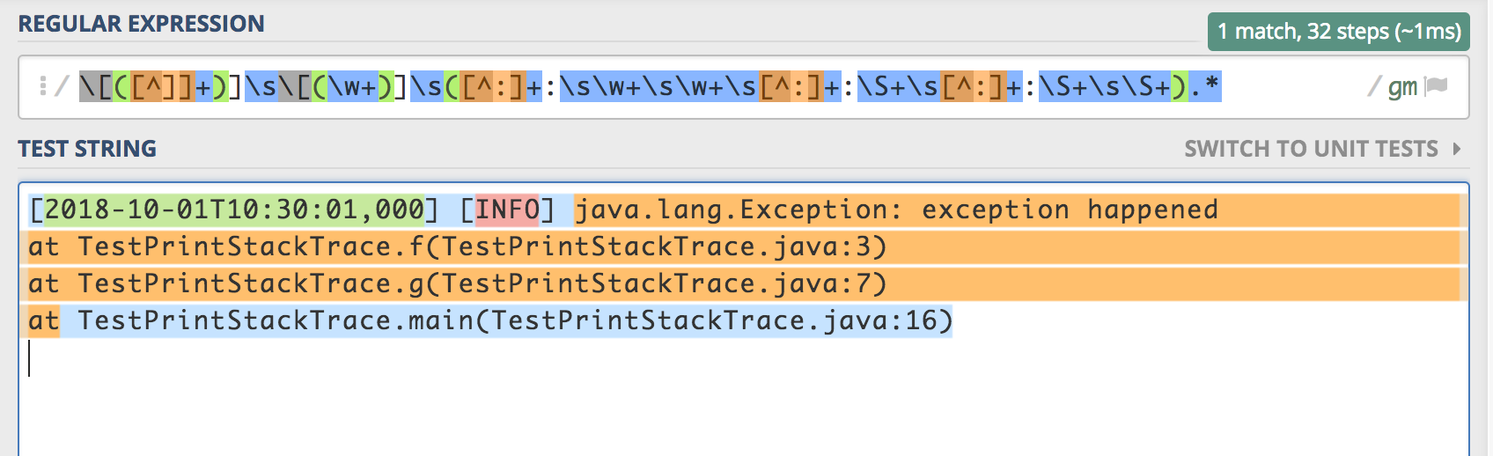Open the regex flags menu icon
1493x456 pixels.
[1437, 85]
